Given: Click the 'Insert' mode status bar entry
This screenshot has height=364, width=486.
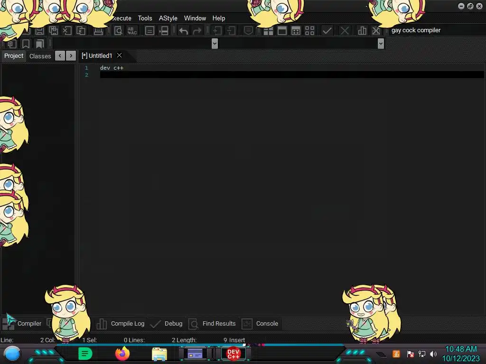Looking at the screenshot, I should [237, 340].
